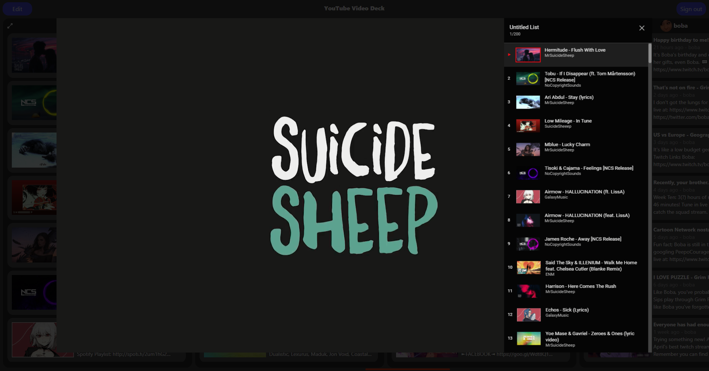
Task: Open Echos - Sick thumbnail
Action: (529, 315)
